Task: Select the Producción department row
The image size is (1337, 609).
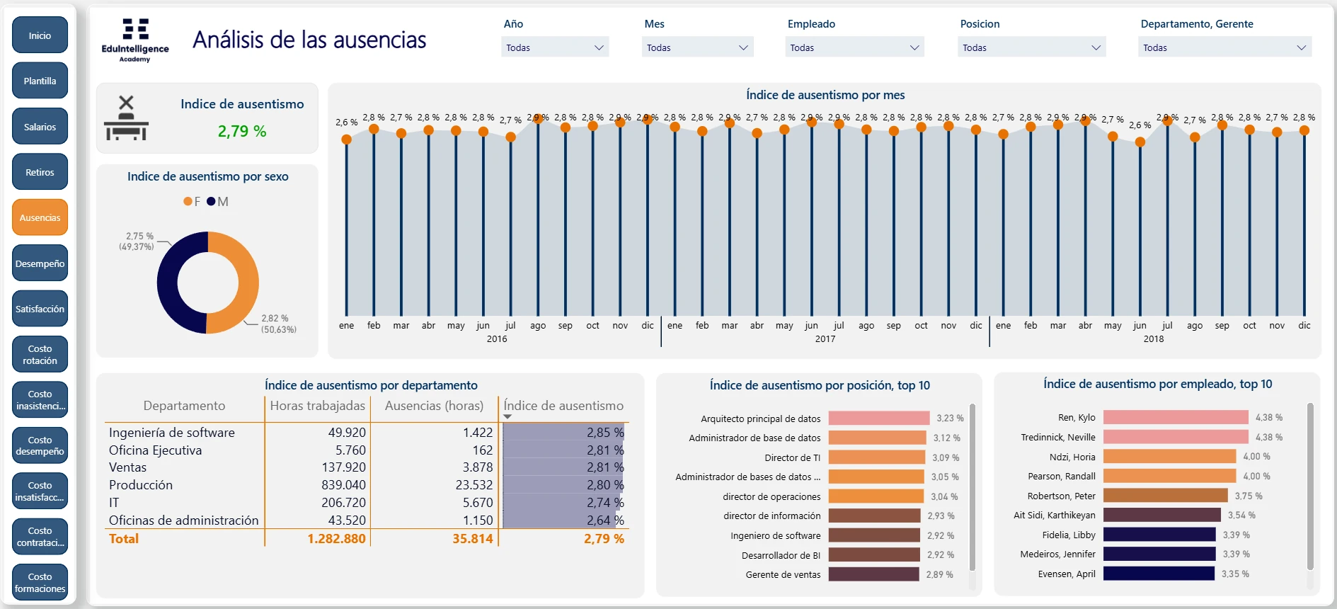Action: (365, 485)
